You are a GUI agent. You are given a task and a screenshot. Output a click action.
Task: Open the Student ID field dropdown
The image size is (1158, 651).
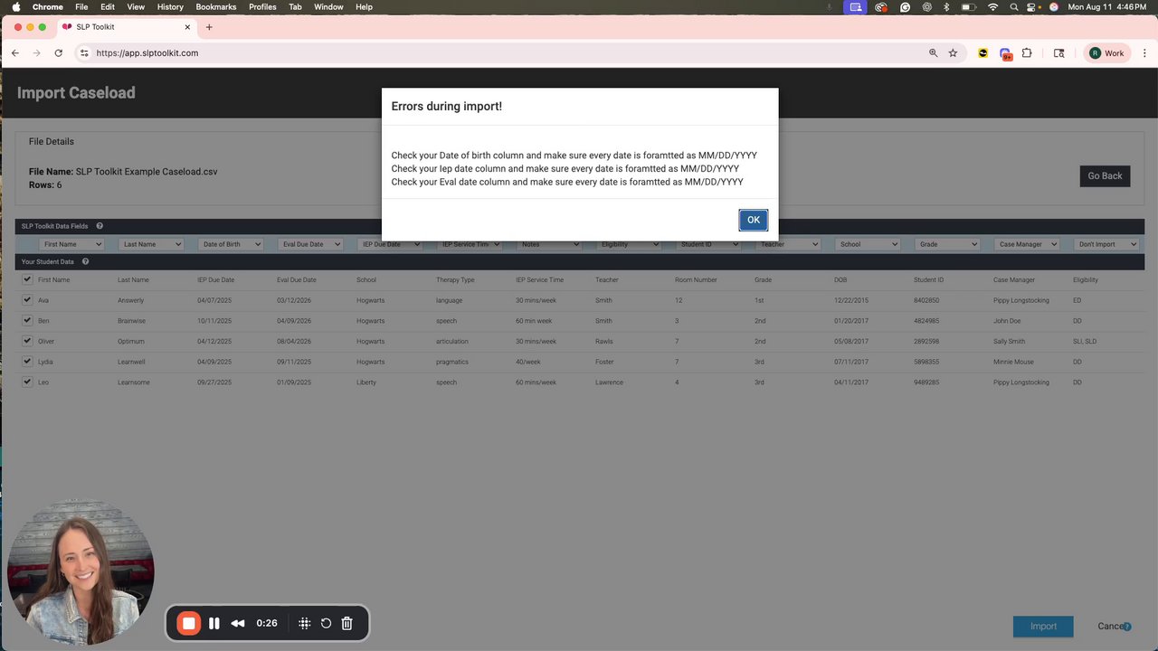click(x=709, y=244)
